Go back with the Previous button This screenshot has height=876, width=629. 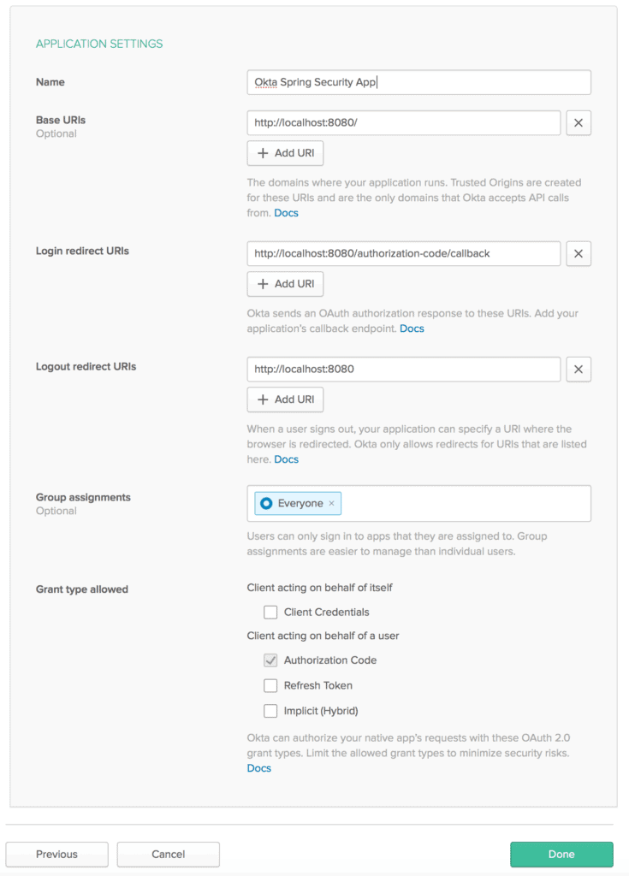57,854
